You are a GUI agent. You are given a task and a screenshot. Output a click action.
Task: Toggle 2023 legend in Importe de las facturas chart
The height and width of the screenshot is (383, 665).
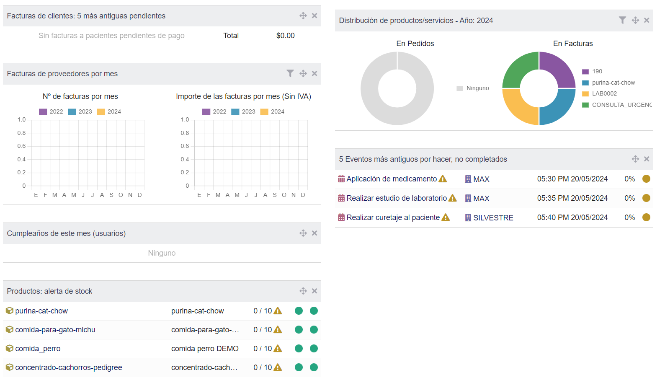(x=243, y=111)
